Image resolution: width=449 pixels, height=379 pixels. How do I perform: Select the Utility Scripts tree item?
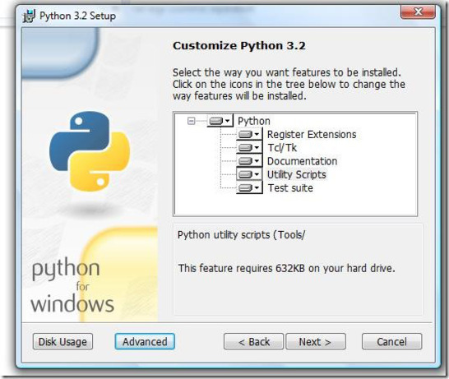[297, 174]
